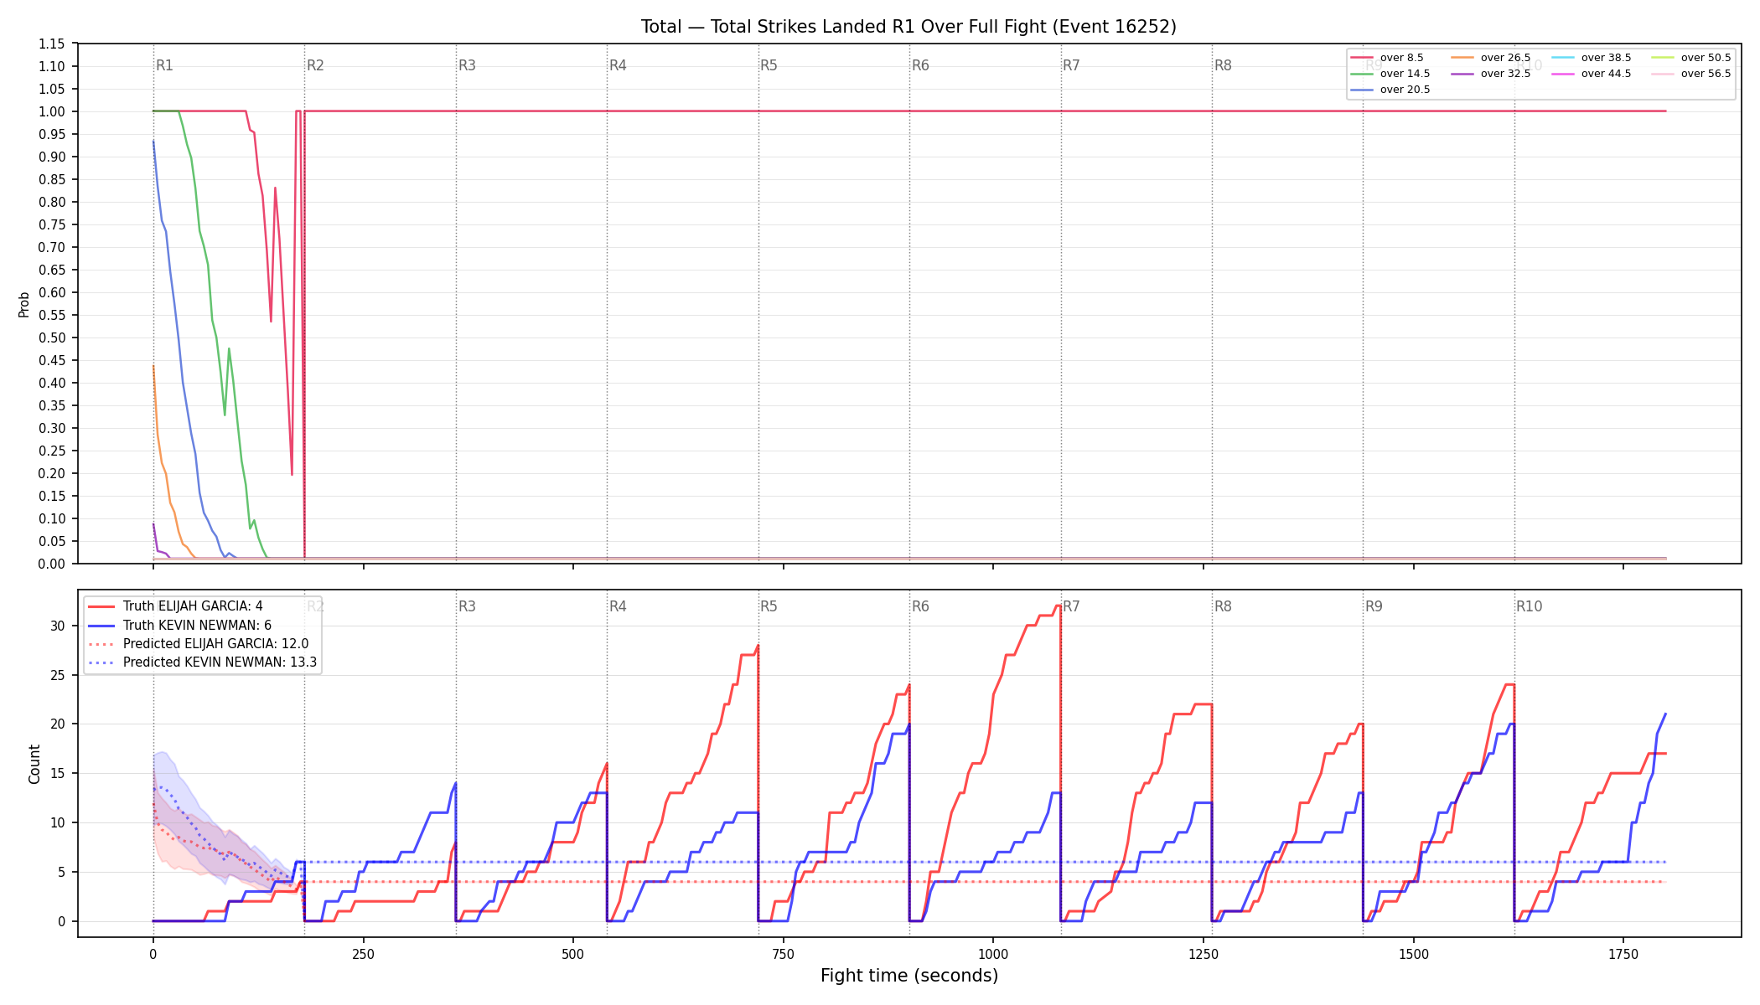Select the 'over 20.5' legend entry
The image size is (1760, 1005).
click(1390, 90)
